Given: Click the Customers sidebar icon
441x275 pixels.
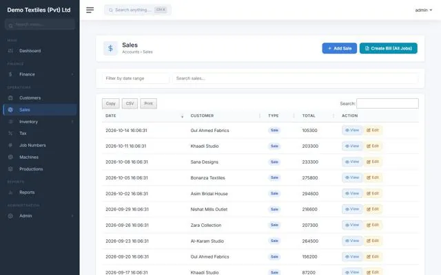Looking at the screenshot, I should click(x=10, y=98).
